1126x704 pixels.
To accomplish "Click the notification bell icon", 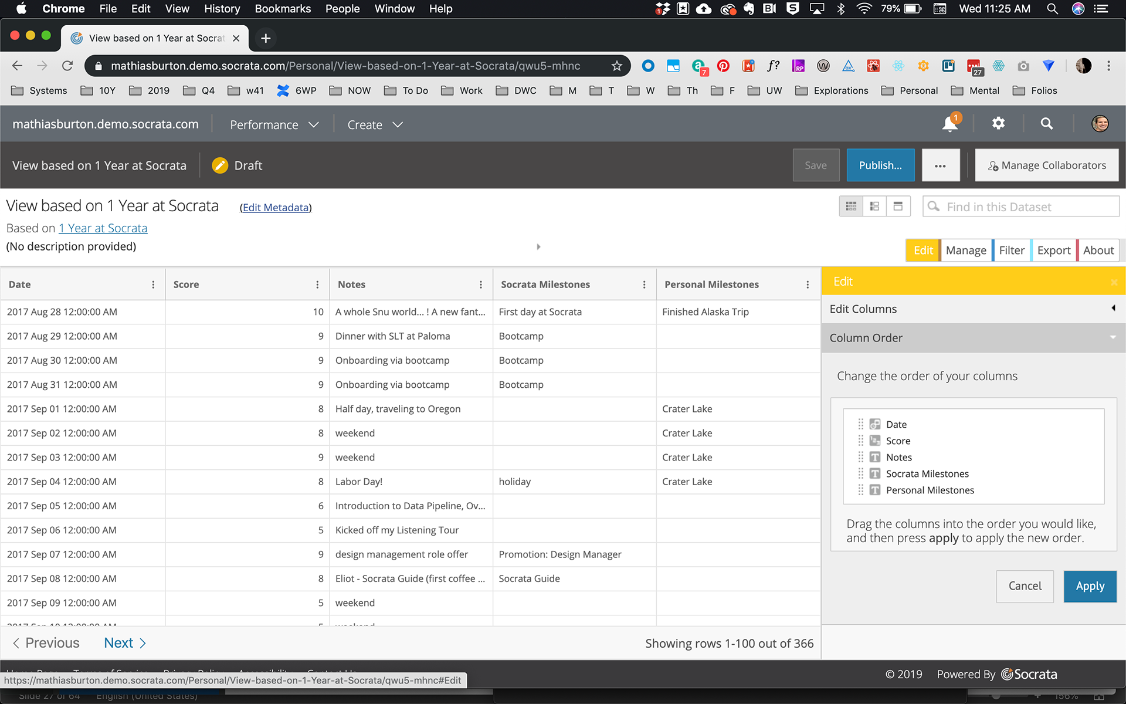I will point(950,124).
